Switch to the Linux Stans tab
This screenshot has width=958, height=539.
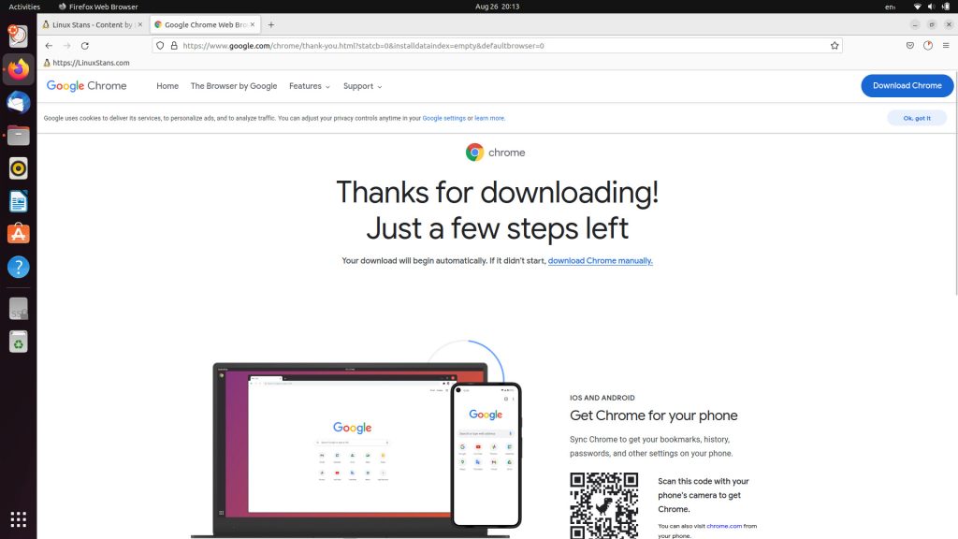click(x=93, y=25)
